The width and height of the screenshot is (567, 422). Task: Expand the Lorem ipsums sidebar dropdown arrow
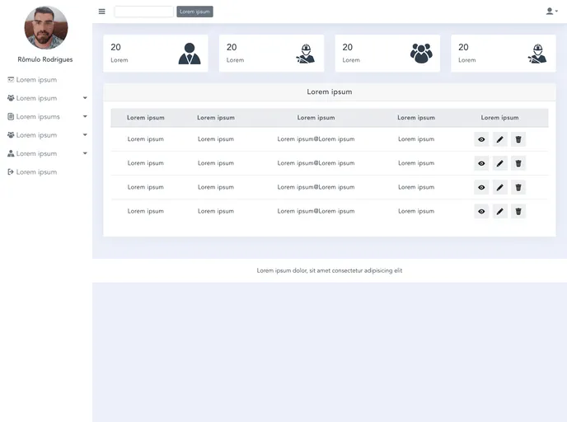[x=85, y=116]
